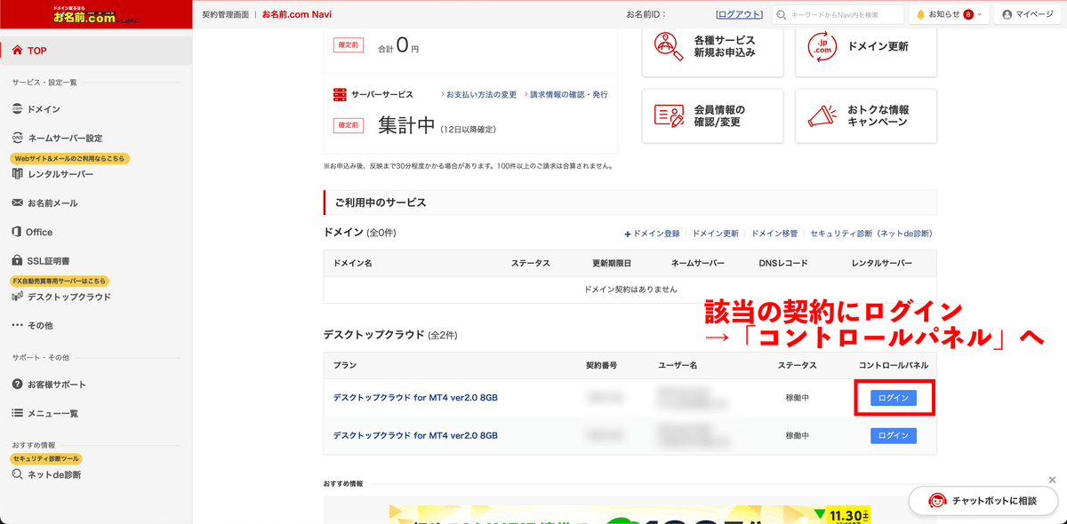Click ログイン button in first contract row
1067x524 pixels.
[x=893, y=398]
